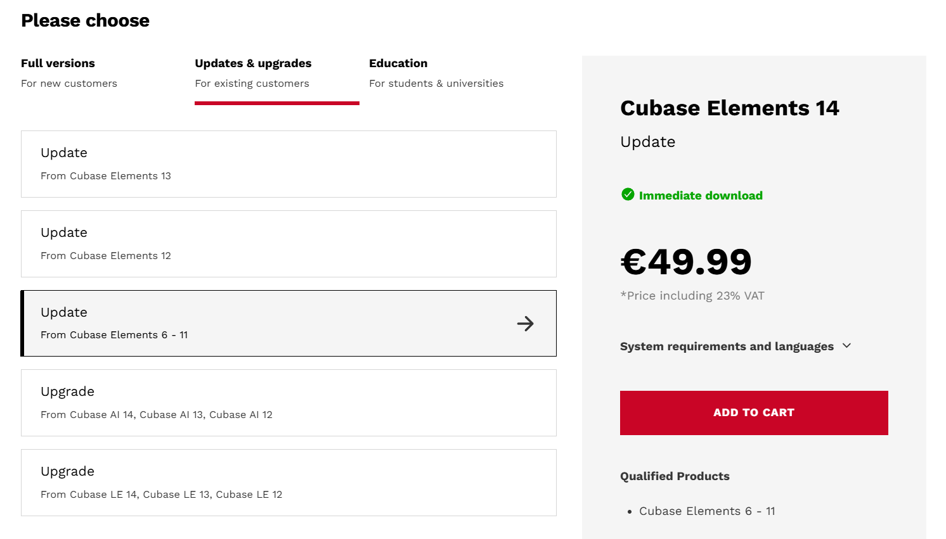
Task: Click the Cubase Elements 14 product title
Action: (x=729, y=108)
